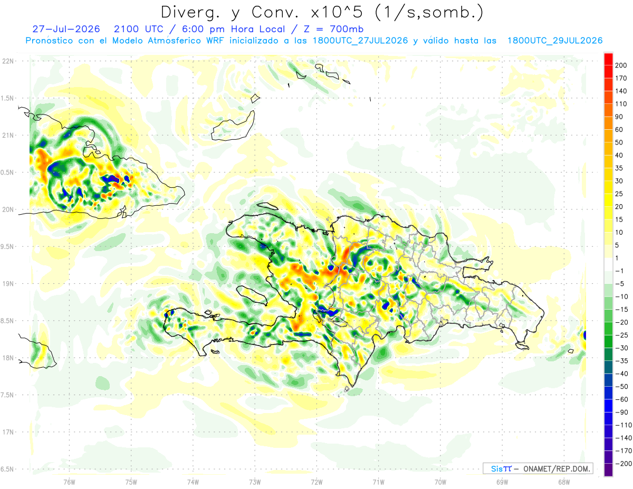Click the "-110" color scale value
Screen dimensions: 633x489
(622, 425)
